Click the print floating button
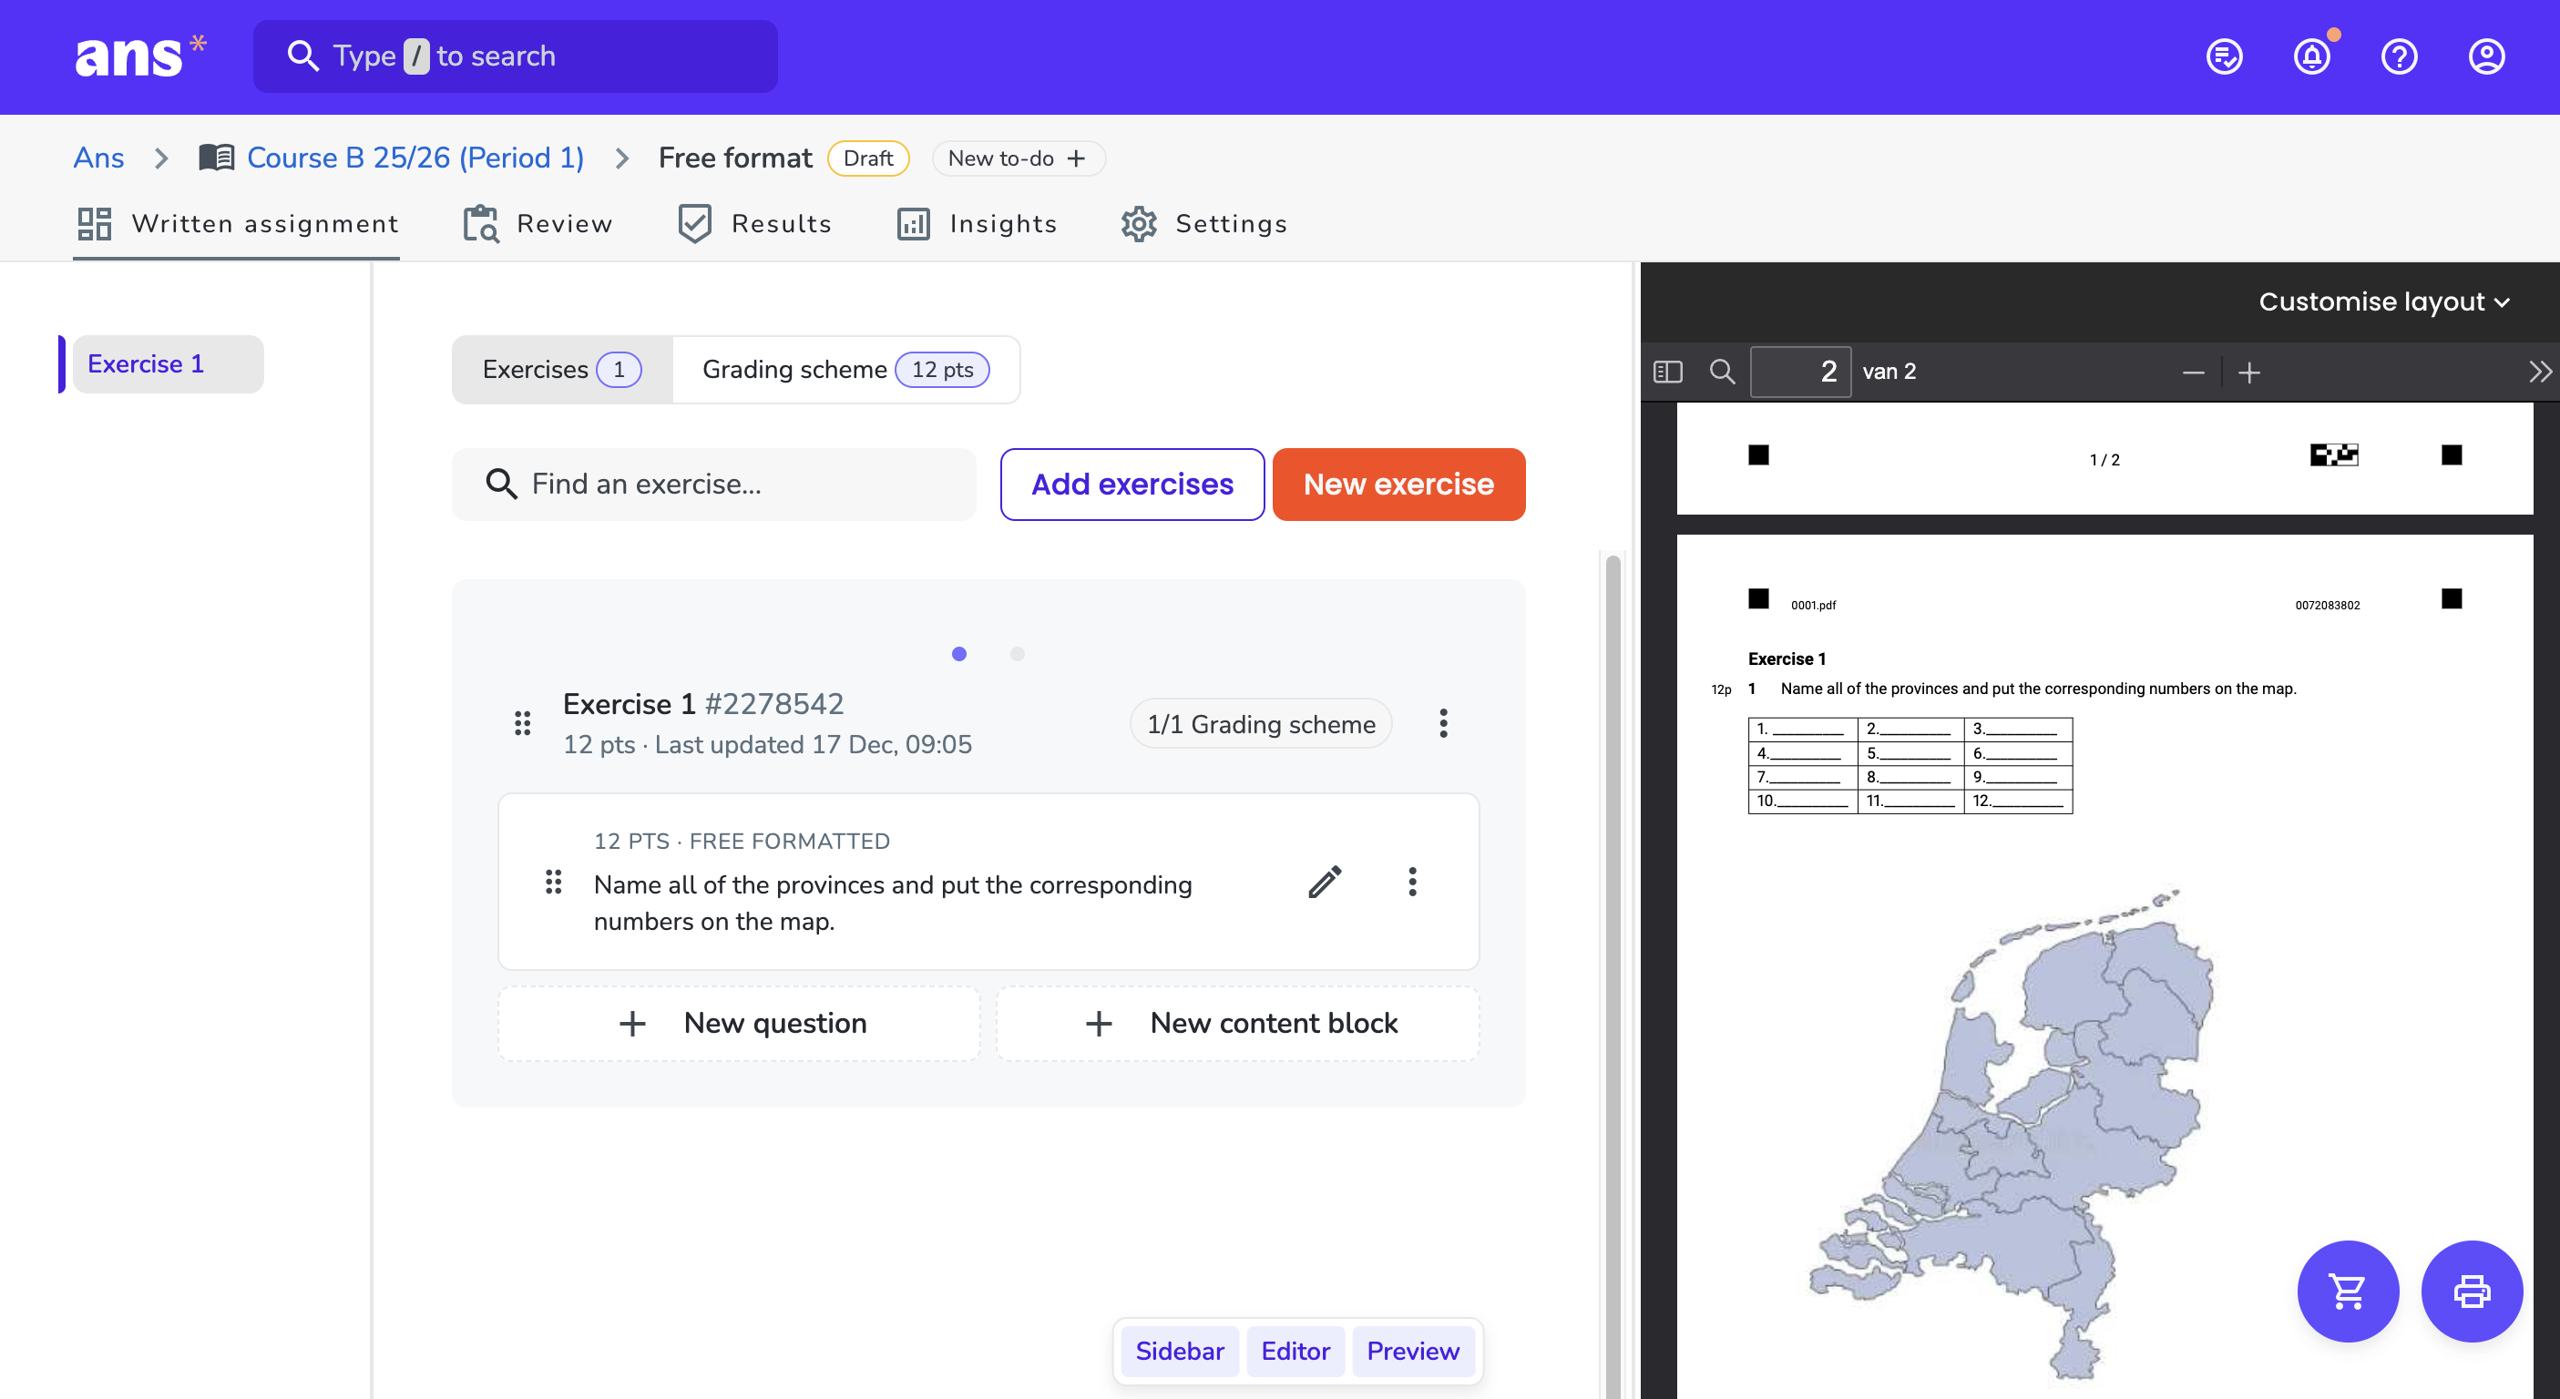 coord(2472,1291)
